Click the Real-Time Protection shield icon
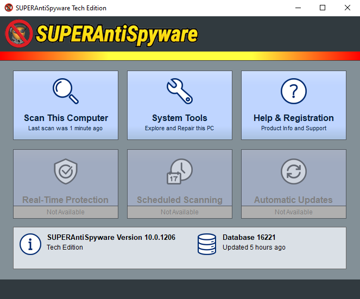 pyautogui.click(x=65, y=171)
